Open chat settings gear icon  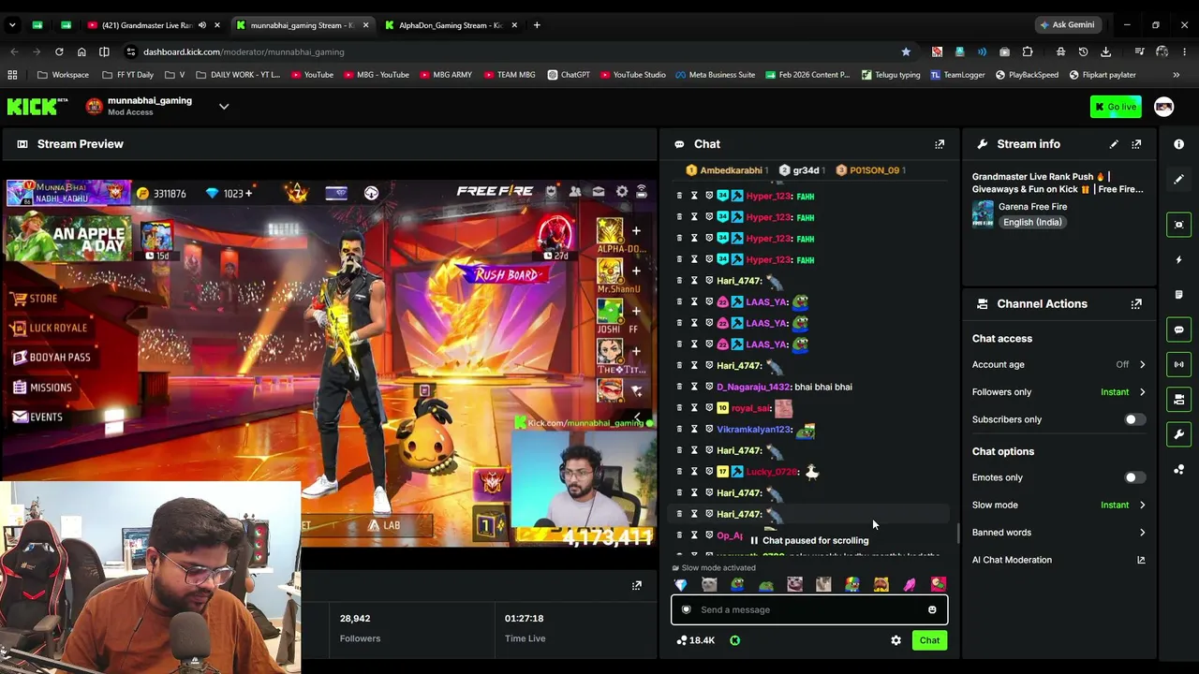[x=896, y=640]
